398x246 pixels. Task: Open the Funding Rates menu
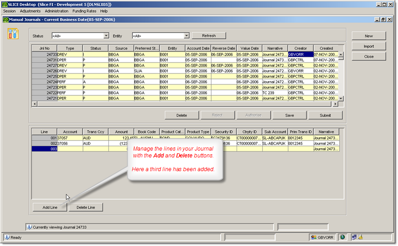[x=85, y=11]
